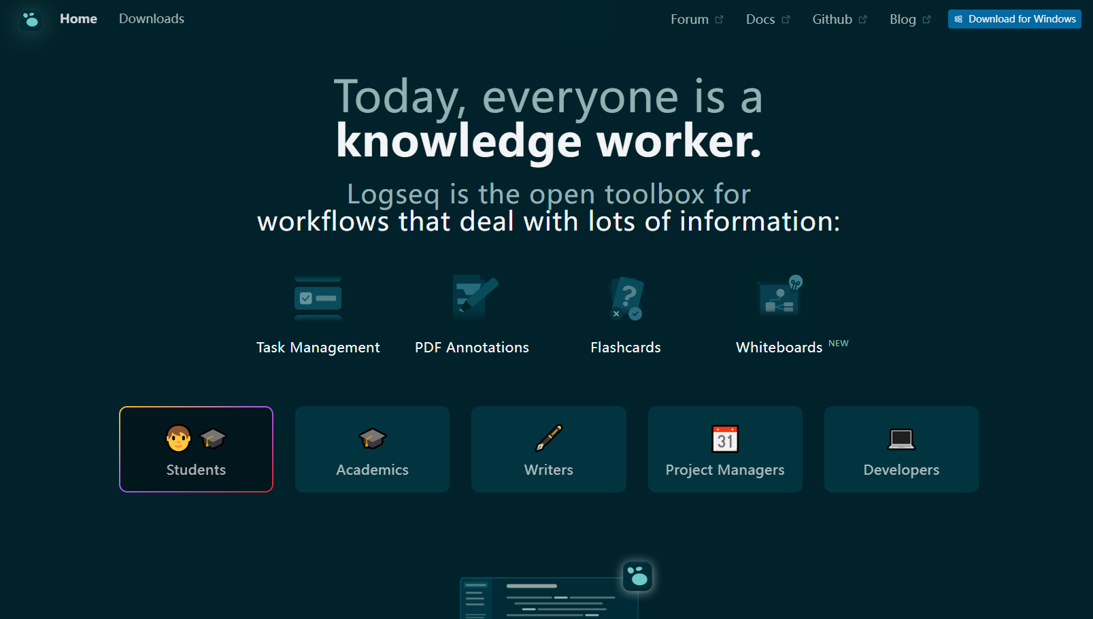Switch to the Developers tab card
Viewport: 1093px width, 619px height.
[901, 449]
